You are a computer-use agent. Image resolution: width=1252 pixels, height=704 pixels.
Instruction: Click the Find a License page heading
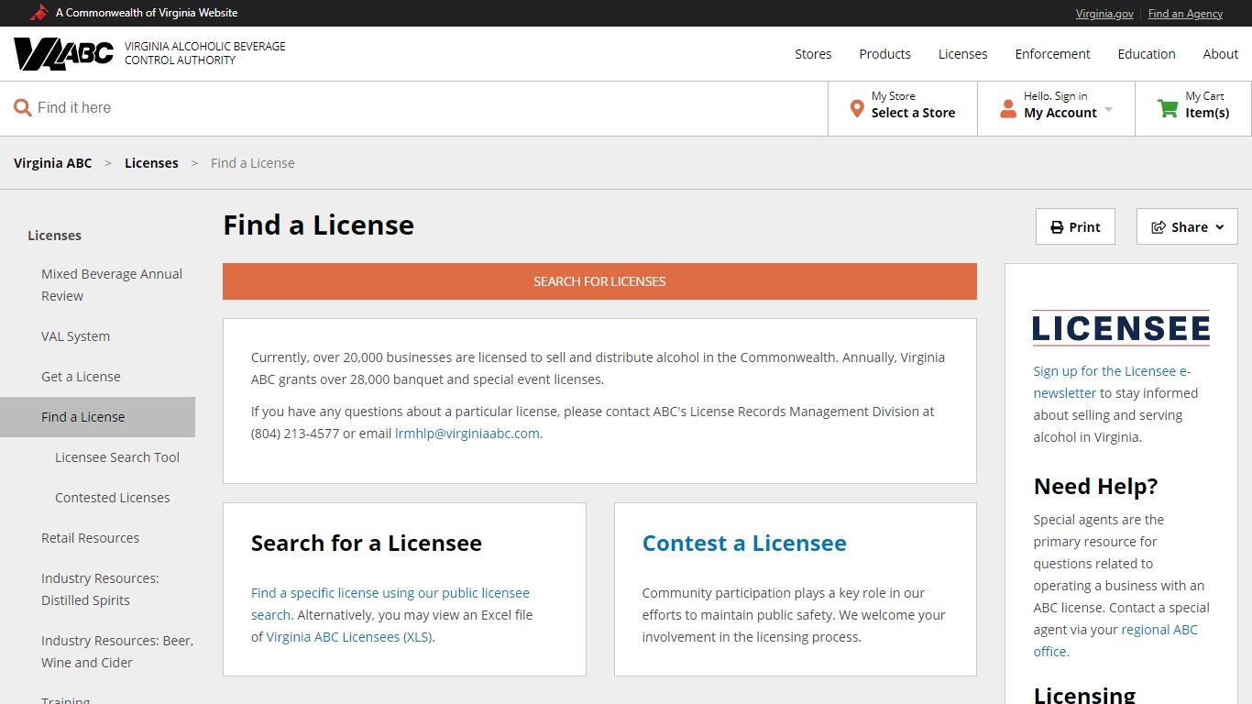[318, 225]
